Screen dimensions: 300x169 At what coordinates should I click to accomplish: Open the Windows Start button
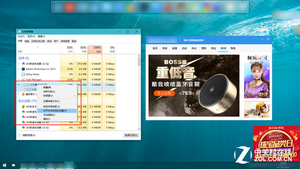click(x=4, y=165)
